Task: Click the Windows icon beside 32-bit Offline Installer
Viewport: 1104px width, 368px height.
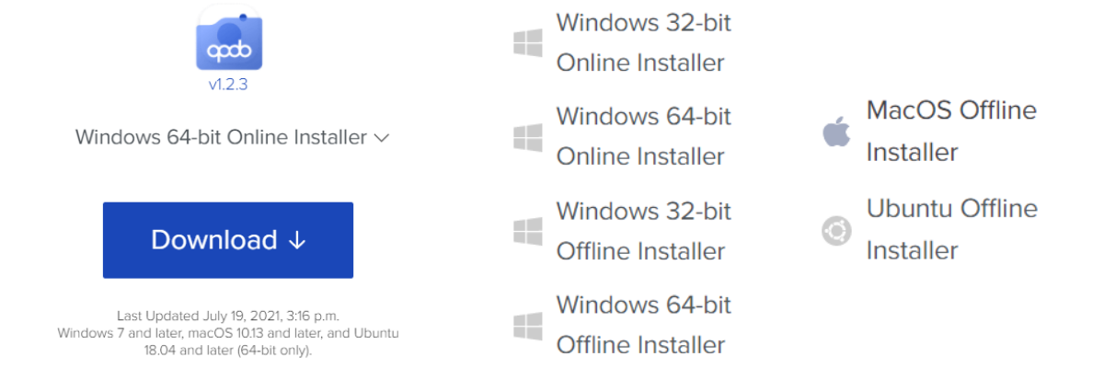Action: coord(527,231)
